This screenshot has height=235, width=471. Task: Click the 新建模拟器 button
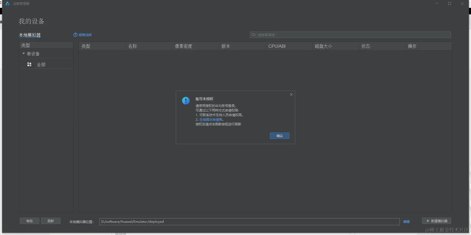coord(437,221)
